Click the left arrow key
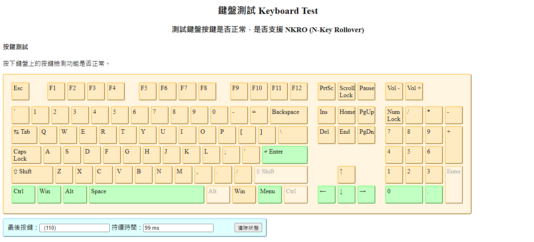Viewport: 534px width, 242px height. 326,194
